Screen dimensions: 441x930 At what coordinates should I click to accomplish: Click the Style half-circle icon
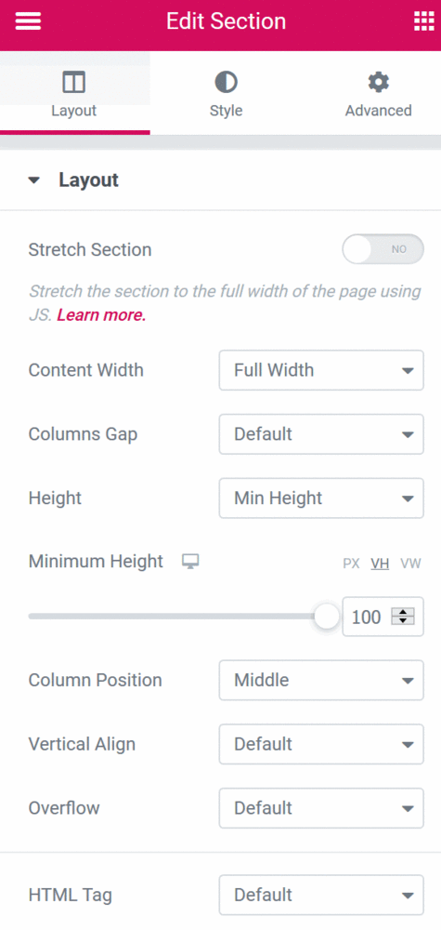tap(227, 83)
